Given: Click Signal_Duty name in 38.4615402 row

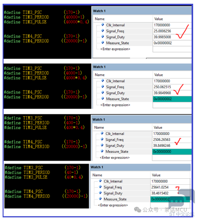Looking at the screenshot, I should tap(113, 193).
